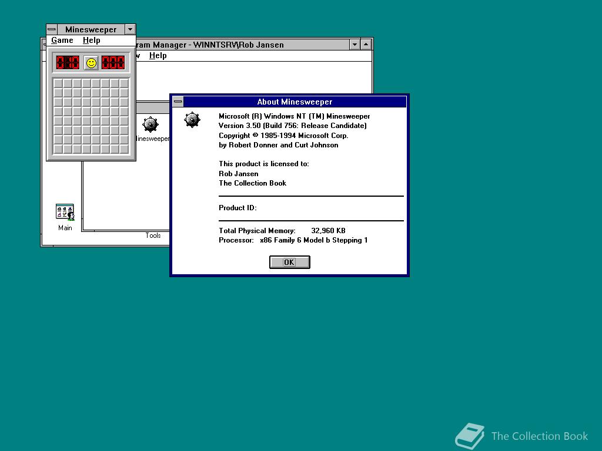Click 'by Robert Donner and Curt Johnson' text
Image resolution: width=602 pixels, height=451 pixels.
278,145
